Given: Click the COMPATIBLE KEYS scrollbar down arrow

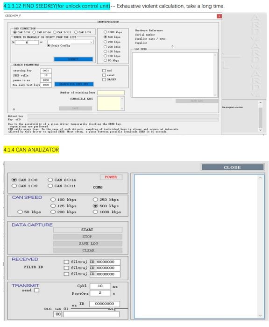Looking at the screenshot, I should pyautogui.click(x=122, y=109).
